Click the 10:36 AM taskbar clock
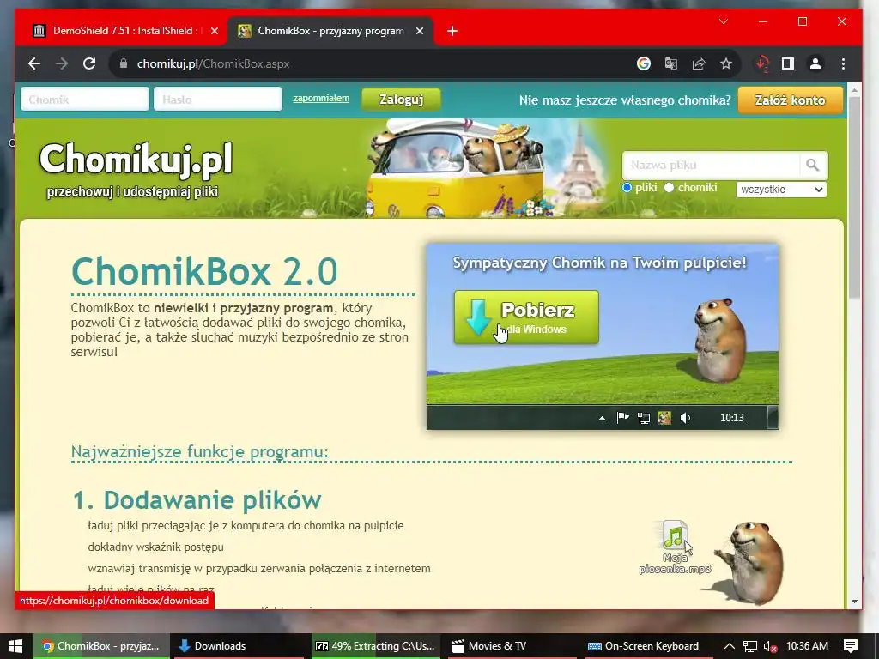Image resolution: width=879 pixels, height=659 pixels. [x=807, y=646]
